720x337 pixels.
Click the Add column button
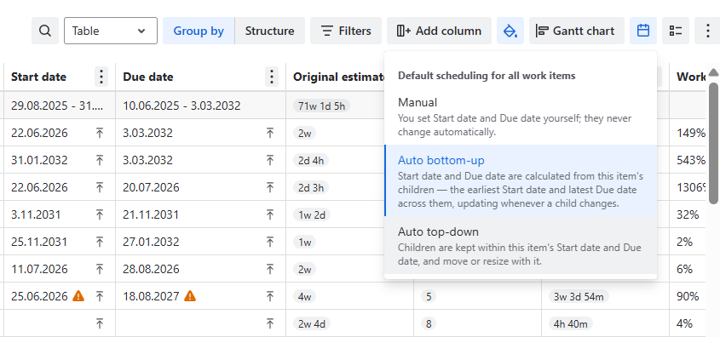439,31
